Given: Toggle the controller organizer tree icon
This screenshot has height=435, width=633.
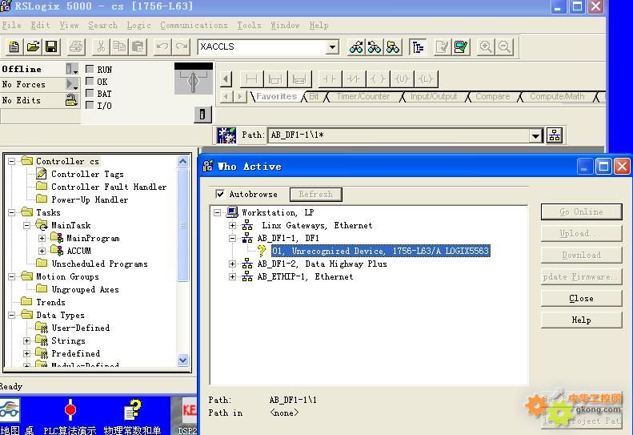Looking at the screenshot, I should [418, 47].
